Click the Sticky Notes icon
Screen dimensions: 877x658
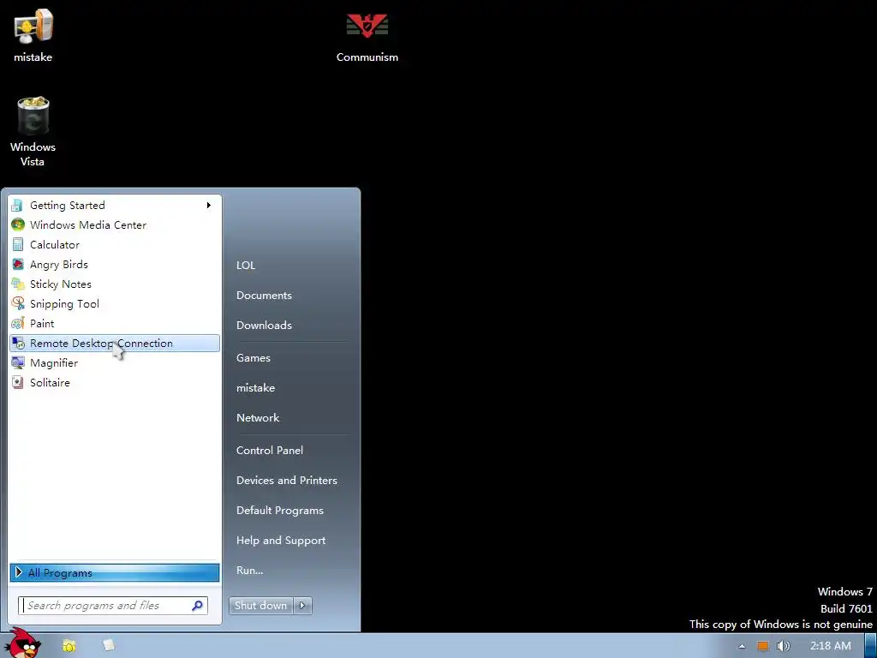(x=18, y=284)
